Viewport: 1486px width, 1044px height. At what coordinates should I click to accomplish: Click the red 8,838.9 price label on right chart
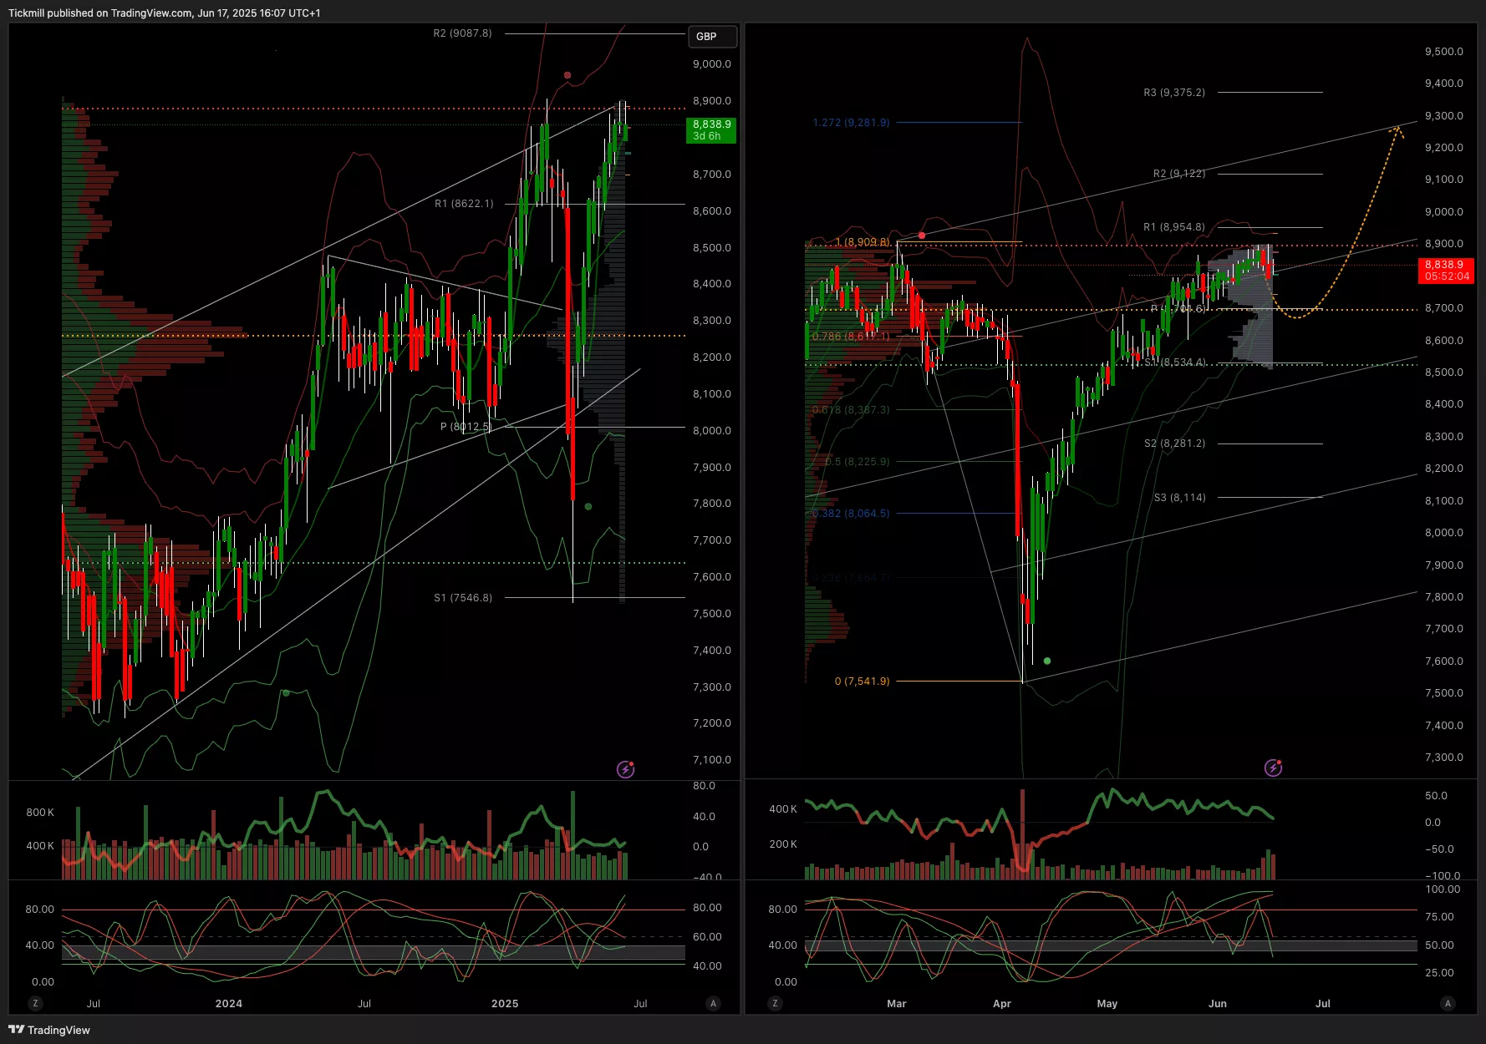click(x=1445, y=270)
